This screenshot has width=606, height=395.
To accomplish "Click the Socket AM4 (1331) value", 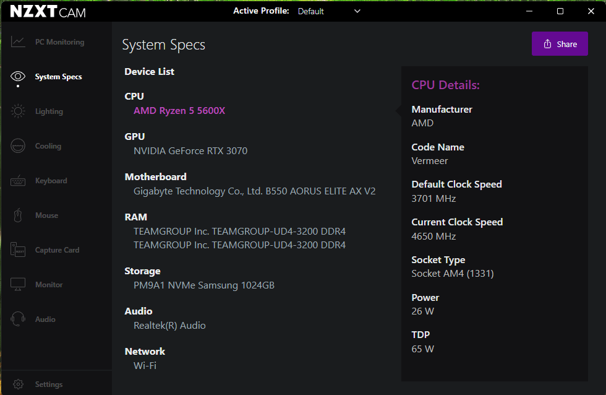I will coord(453,274).
